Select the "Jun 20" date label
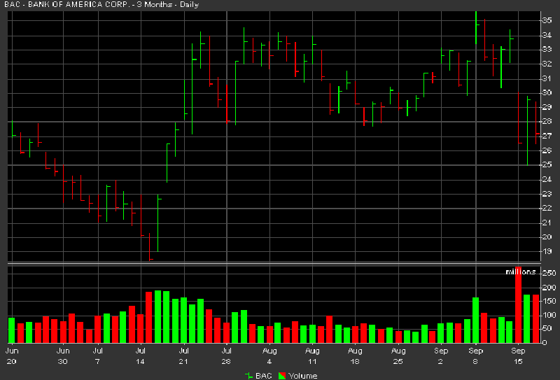Screen dimensions: 560x380 [11, 356]
